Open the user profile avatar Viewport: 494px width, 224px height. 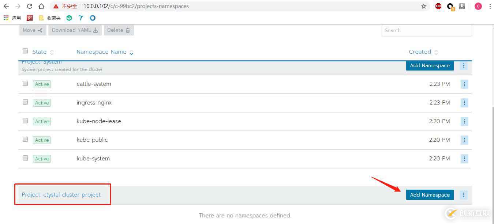(478, 6)
